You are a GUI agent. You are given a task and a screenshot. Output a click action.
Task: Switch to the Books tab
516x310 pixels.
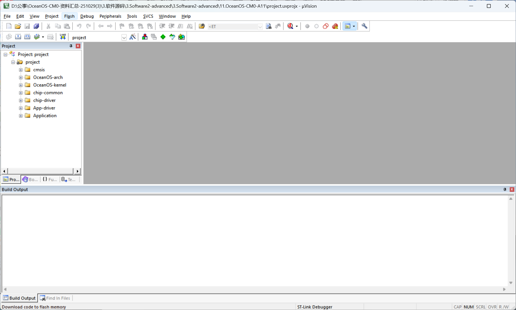(30, 179)
